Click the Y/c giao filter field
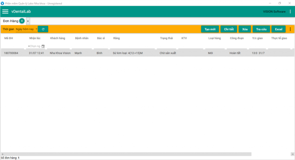Image resolution: width=295 pixels, height=160 pixels. (257, 46)
